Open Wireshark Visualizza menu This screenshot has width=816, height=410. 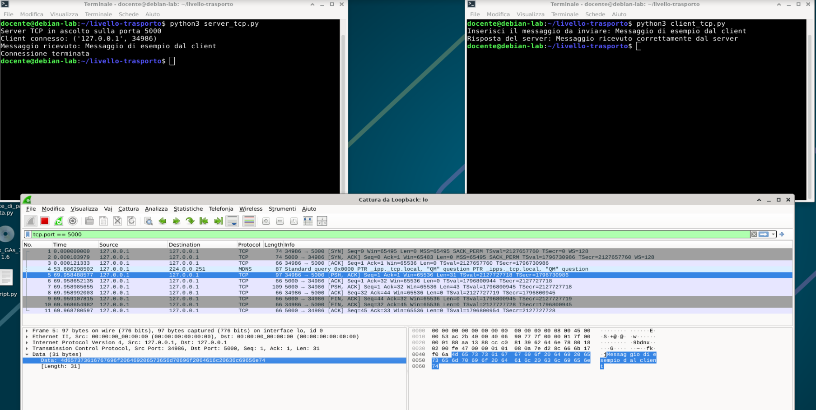click(x=84, y=209)
